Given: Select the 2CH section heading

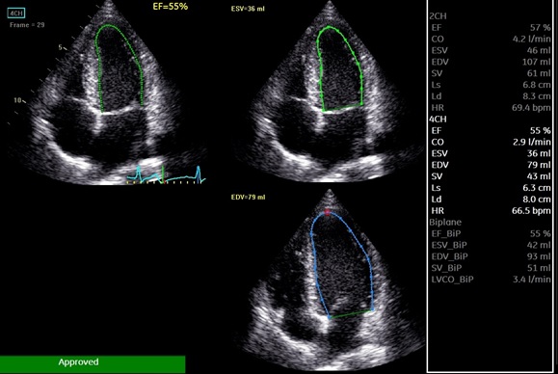Looking at the screenshot, I should click(438, 16).
